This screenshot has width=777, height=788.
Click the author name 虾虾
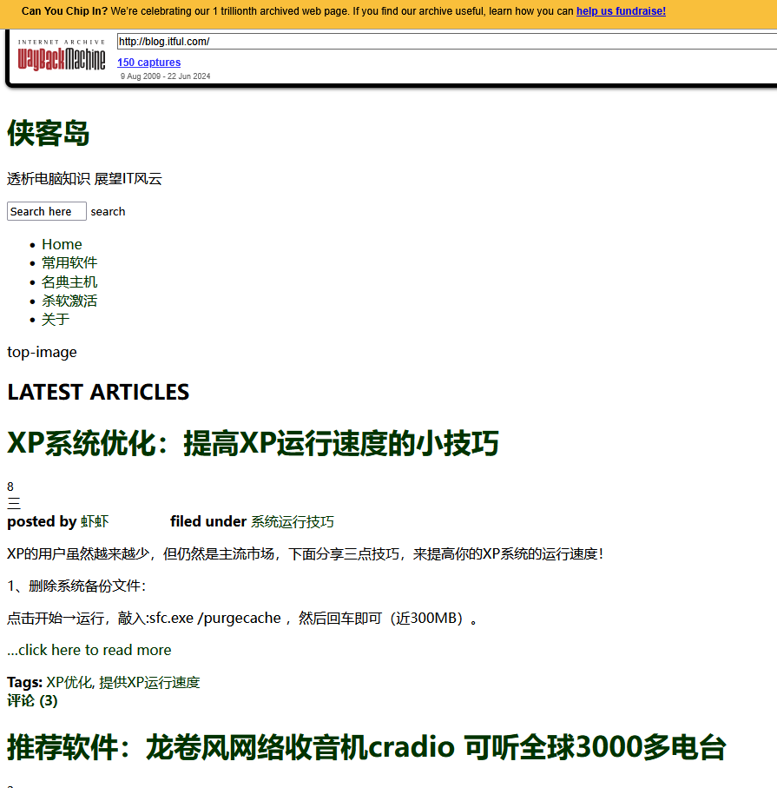95,521
